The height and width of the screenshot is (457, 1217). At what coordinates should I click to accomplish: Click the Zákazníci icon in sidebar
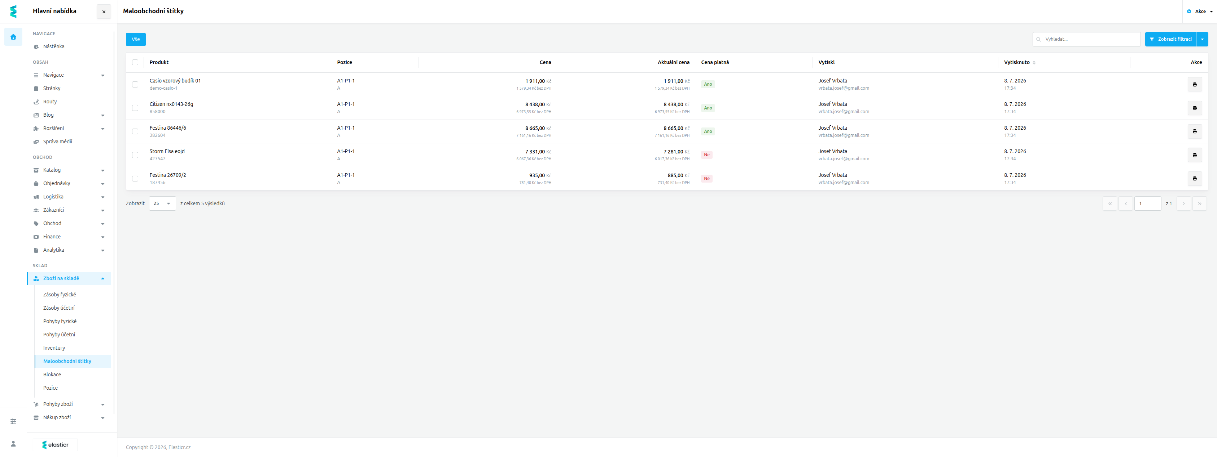click(36, 210)
